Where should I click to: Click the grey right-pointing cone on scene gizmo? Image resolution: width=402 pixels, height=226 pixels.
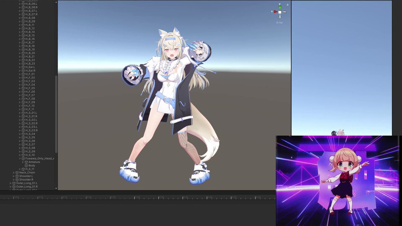coord(284,12)
